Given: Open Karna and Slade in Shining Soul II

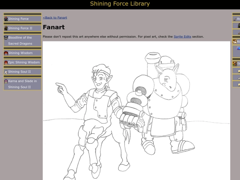Looking at the screenshot, I should [23, 84].
